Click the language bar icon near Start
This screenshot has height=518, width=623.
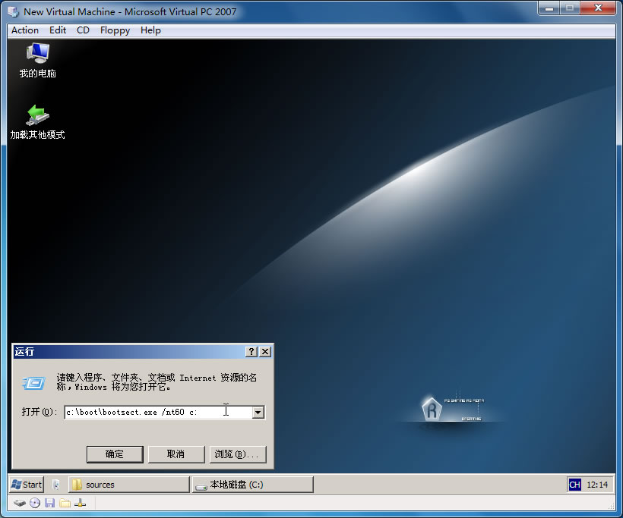(56, 484)
